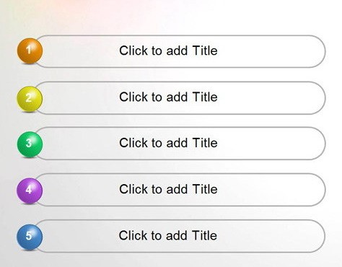Click the title text beside blue ball
This screenshot has height=267, width=342.
[168, 235]
